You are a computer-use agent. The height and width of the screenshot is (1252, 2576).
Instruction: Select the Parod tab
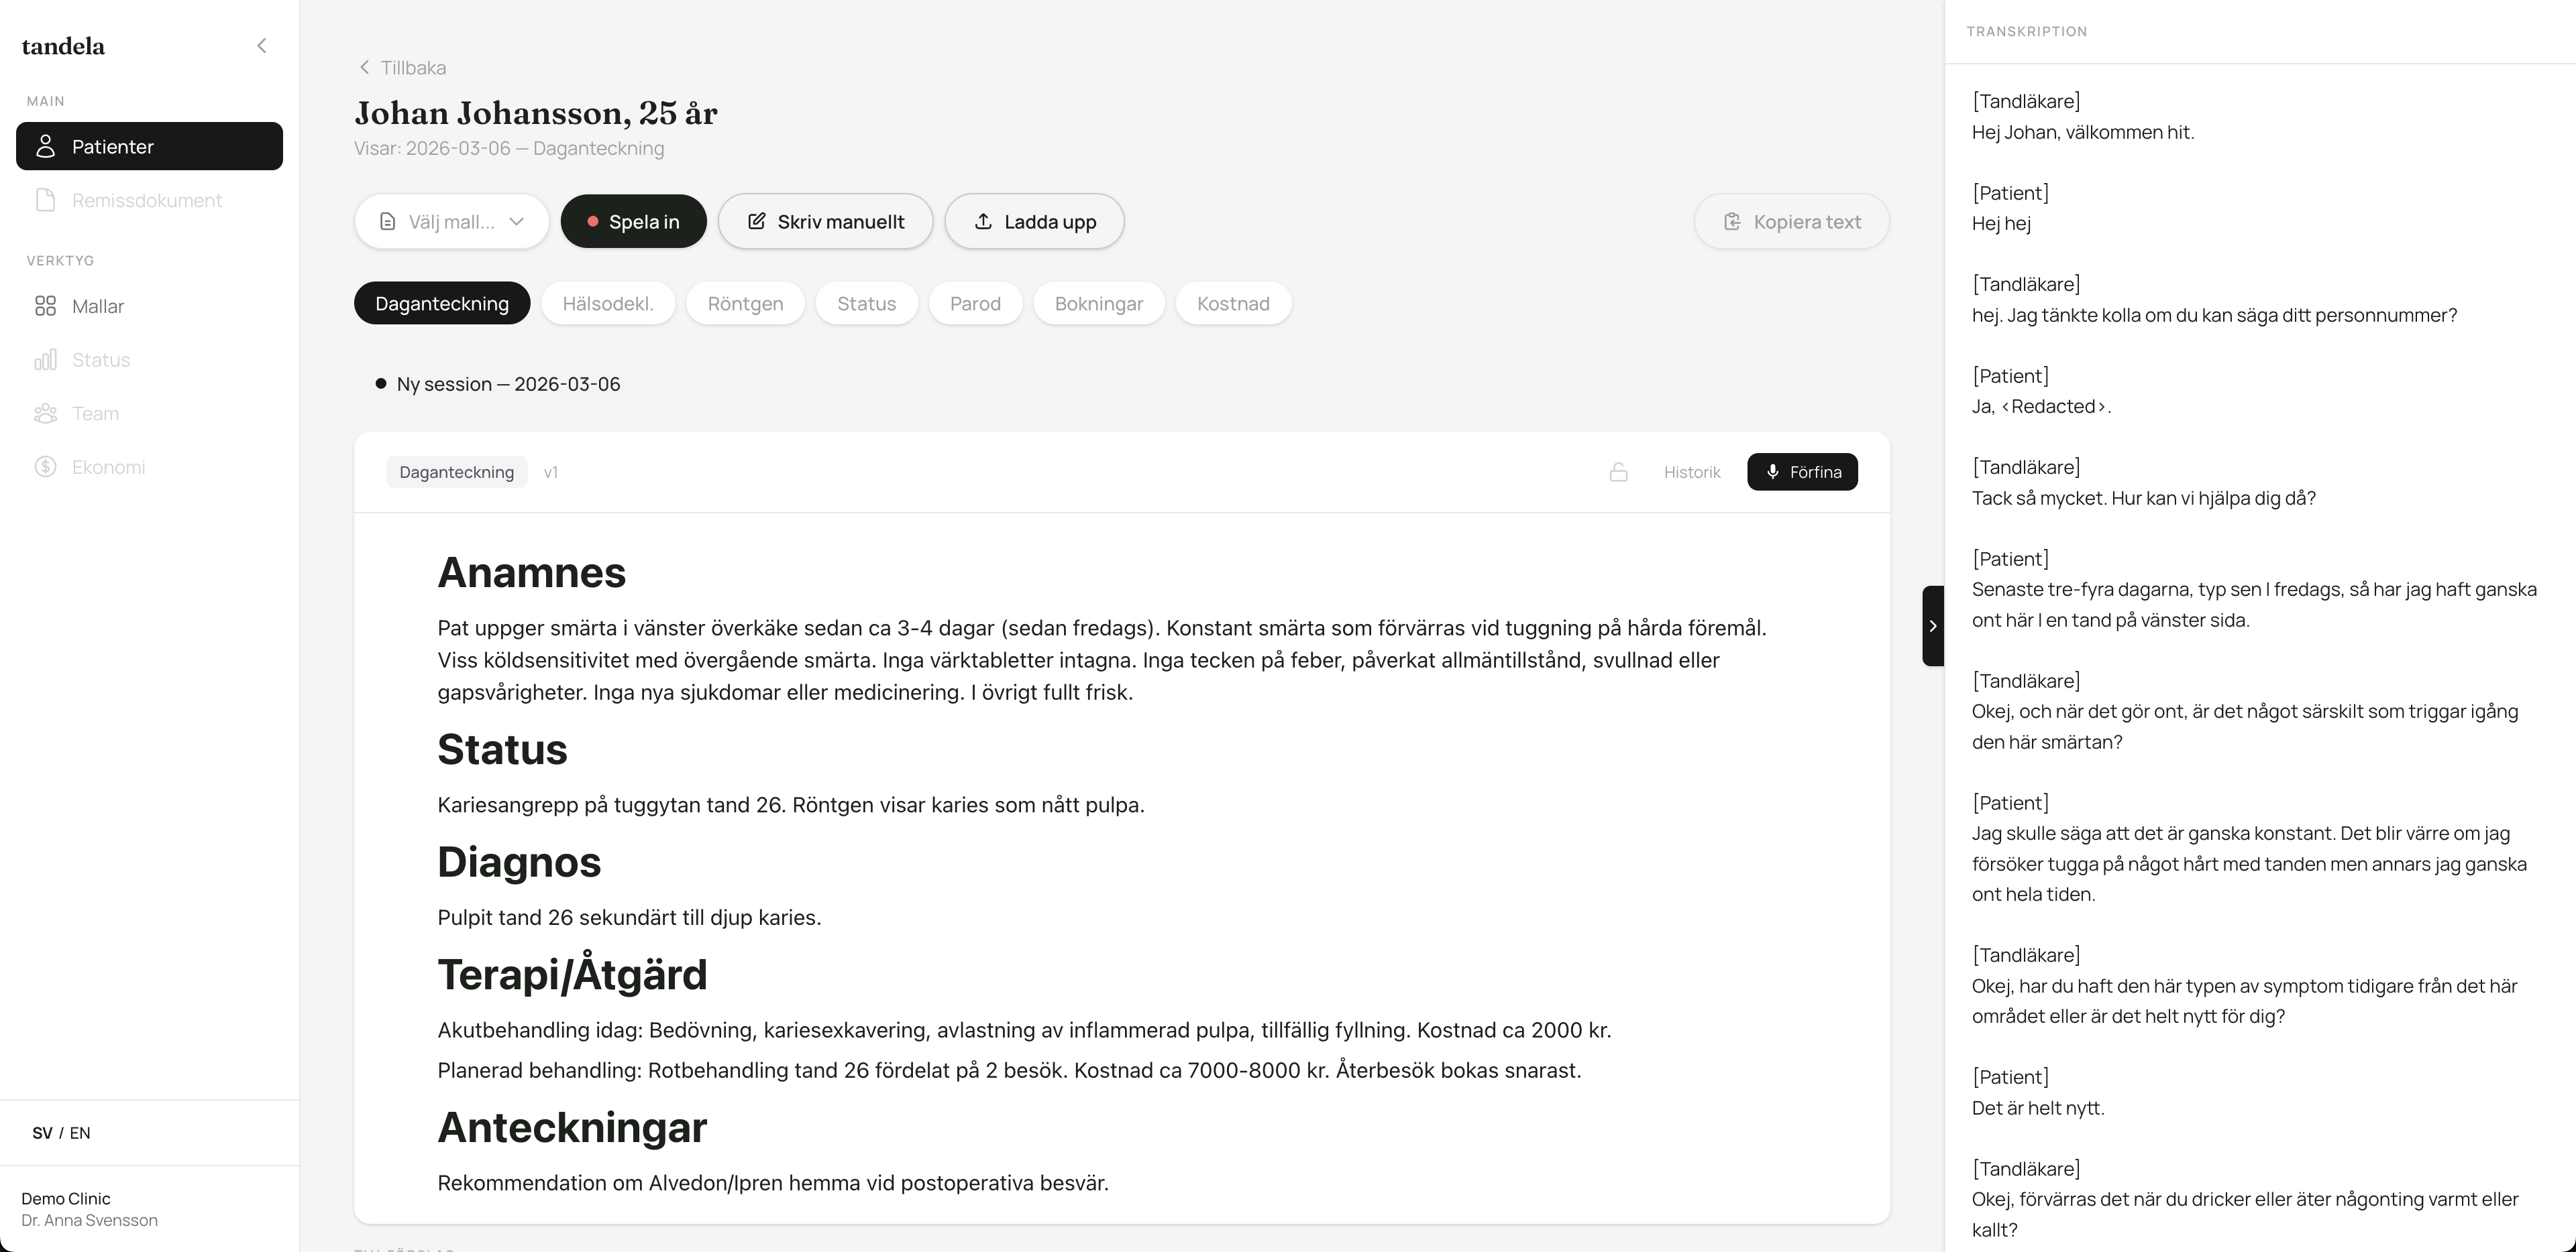(x=975, y=304)
